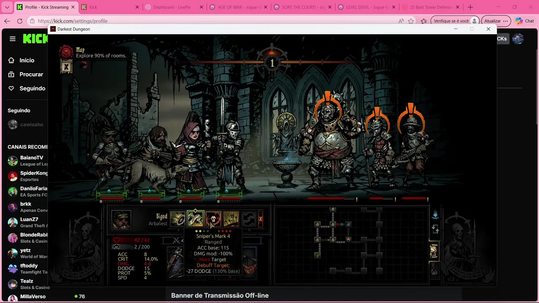This screenshot has width=539, height=303.
Task: Click the torch light level indicator
Action: [272, 63]
